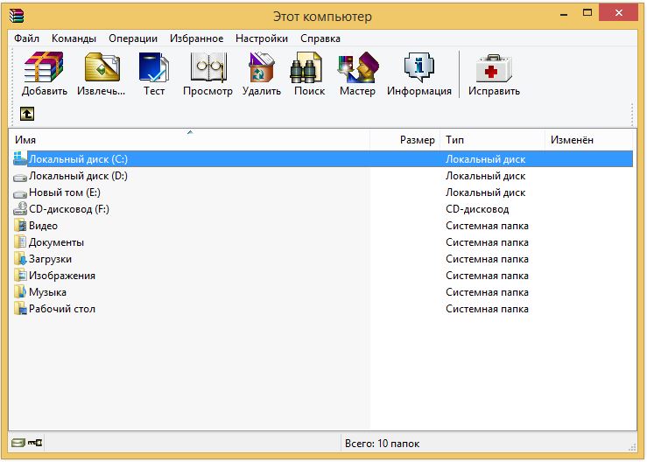Select the Изображения folder name

[x=62, y=276]
